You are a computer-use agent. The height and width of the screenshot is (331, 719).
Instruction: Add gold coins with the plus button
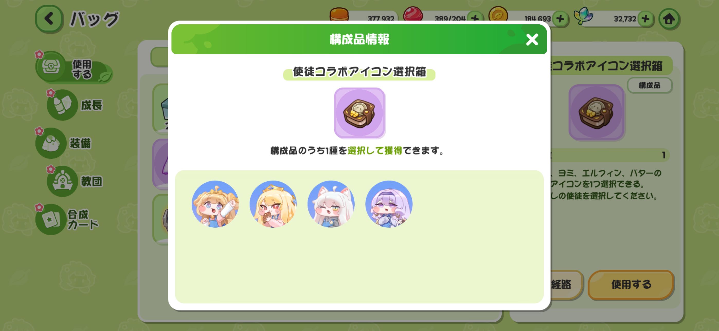pyautogui.click(x=560, y=19)
